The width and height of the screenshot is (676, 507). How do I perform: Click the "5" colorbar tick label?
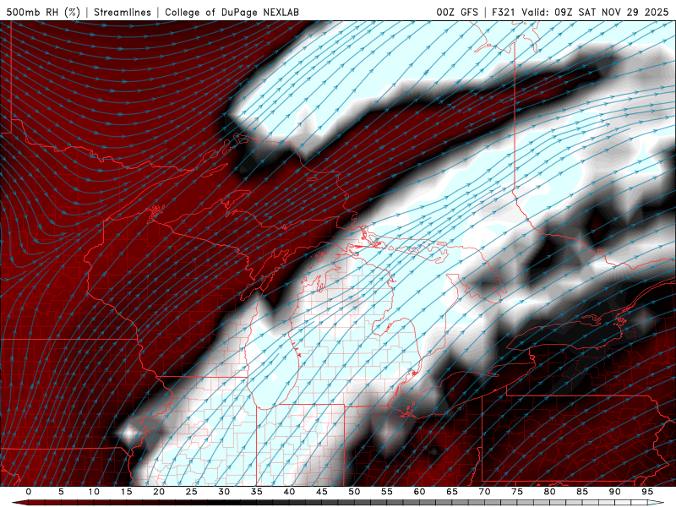(x=61, y=492)
